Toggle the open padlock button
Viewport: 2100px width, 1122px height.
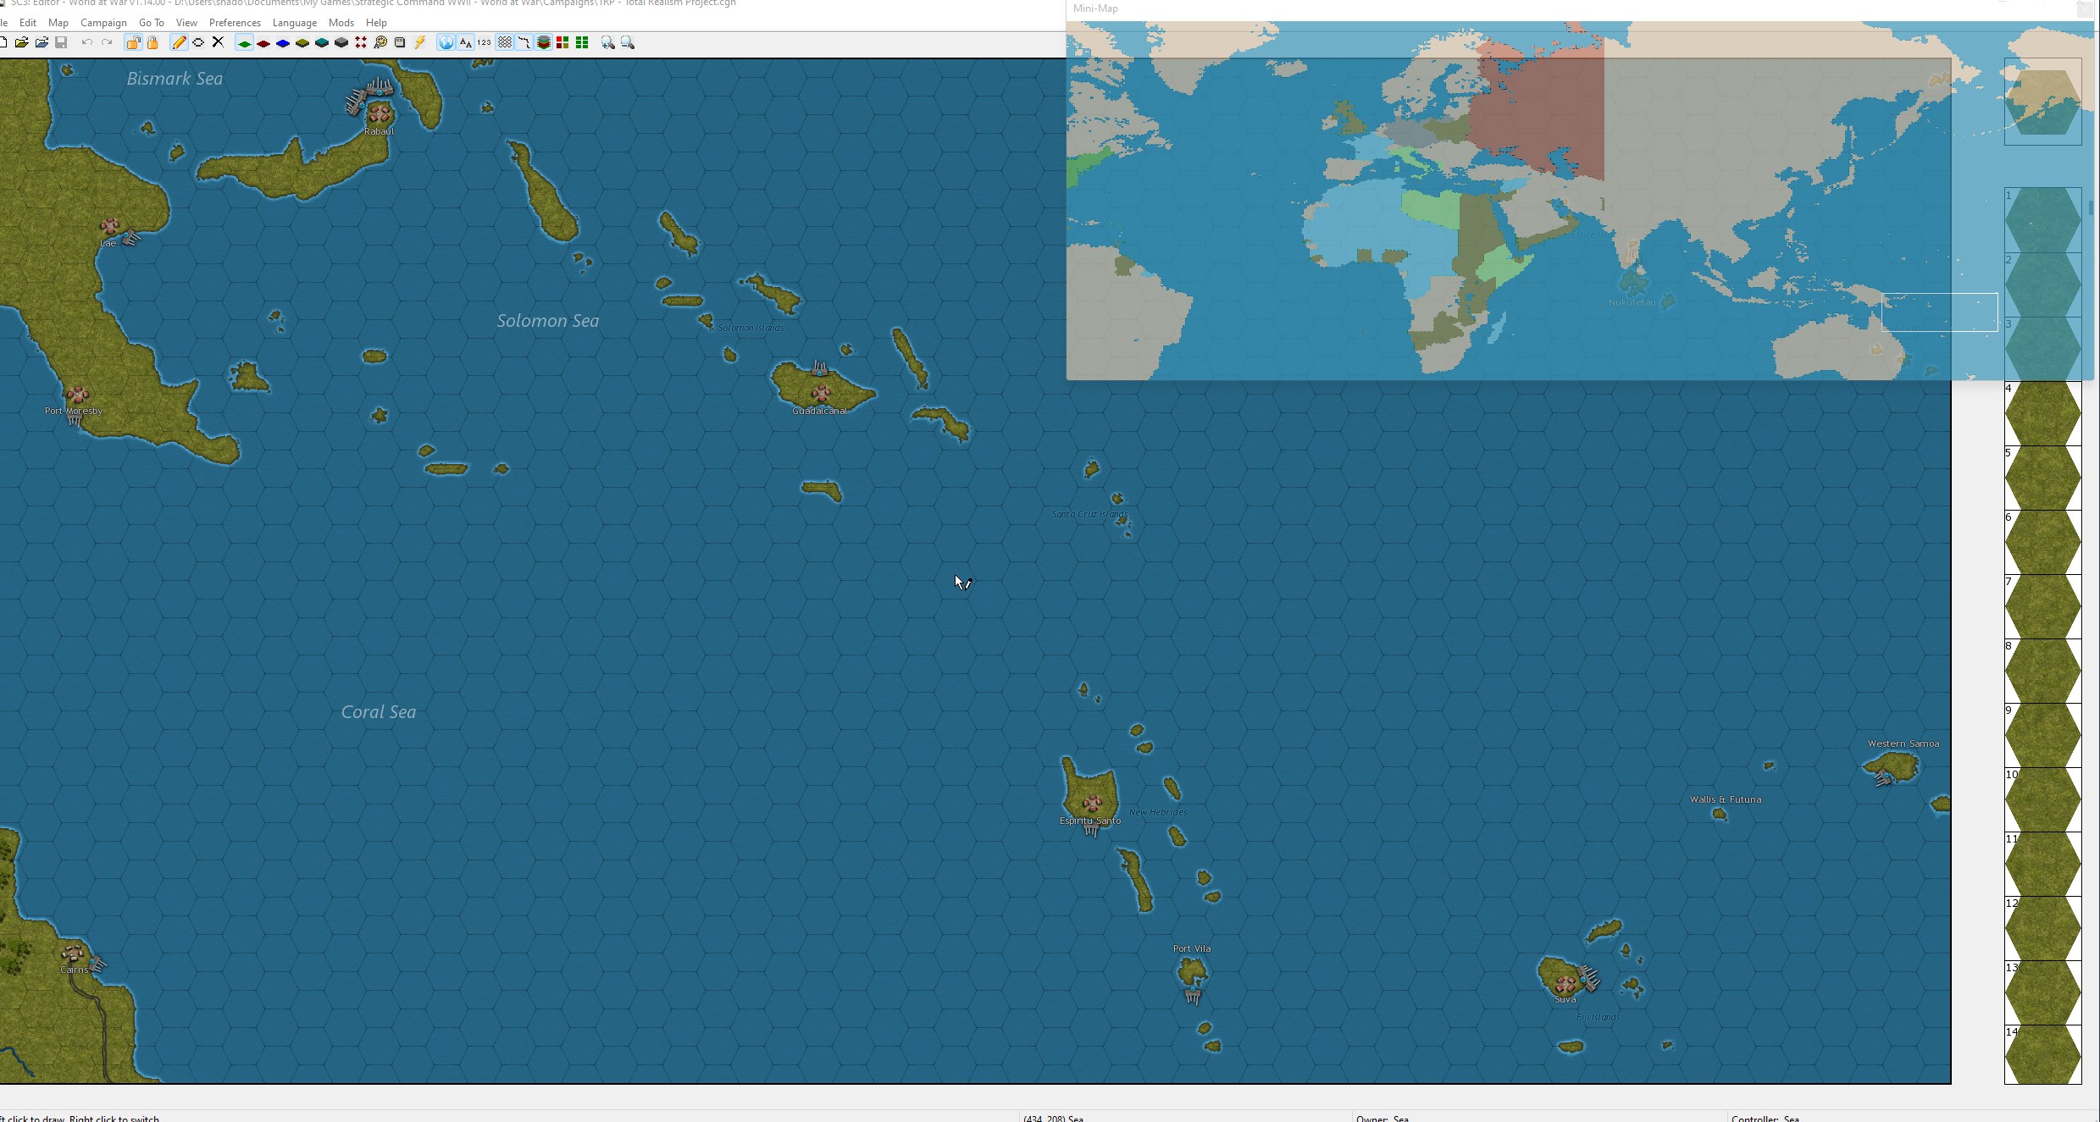pyautogui.click(x=133, y=42)
